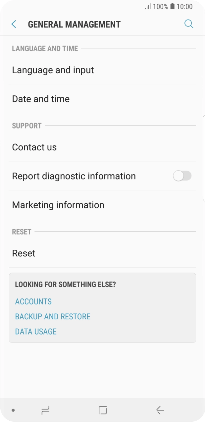Screen dimensions: 205x422
Task: Open the search magnifier icon
Action: point(188,24)
